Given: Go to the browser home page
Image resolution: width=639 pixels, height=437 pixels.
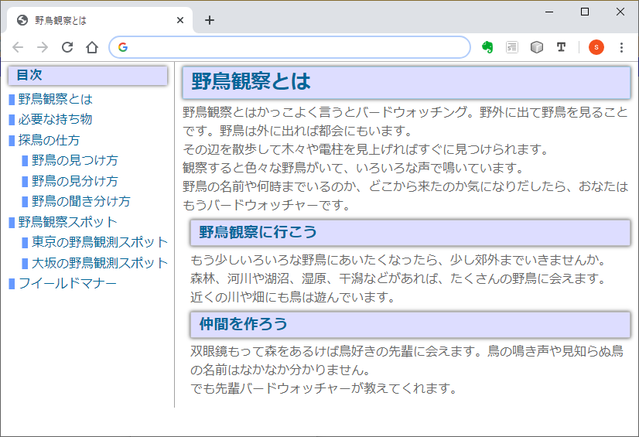Looking at the screenshot, I should (x=92, y=47).
